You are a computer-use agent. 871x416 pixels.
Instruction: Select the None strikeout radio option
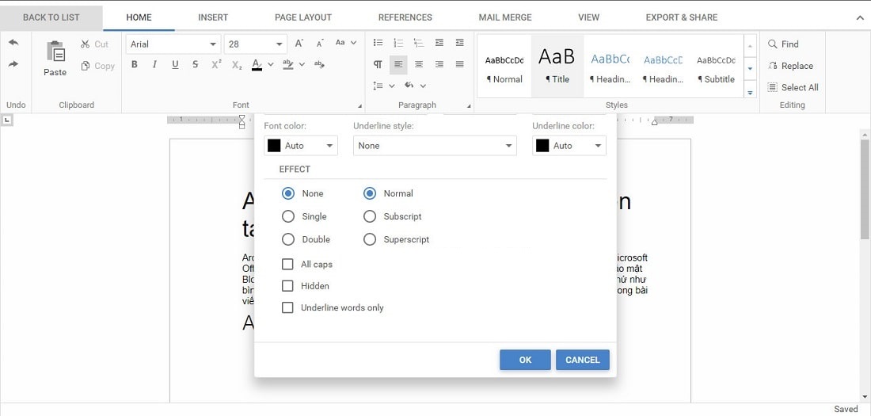pyautogui.click(x=287, y=193)
